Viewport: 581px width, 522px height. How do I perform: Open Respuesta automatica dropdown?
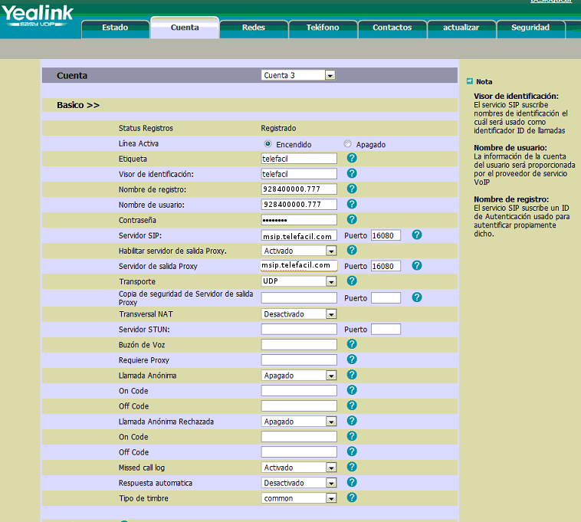[298, 483]
